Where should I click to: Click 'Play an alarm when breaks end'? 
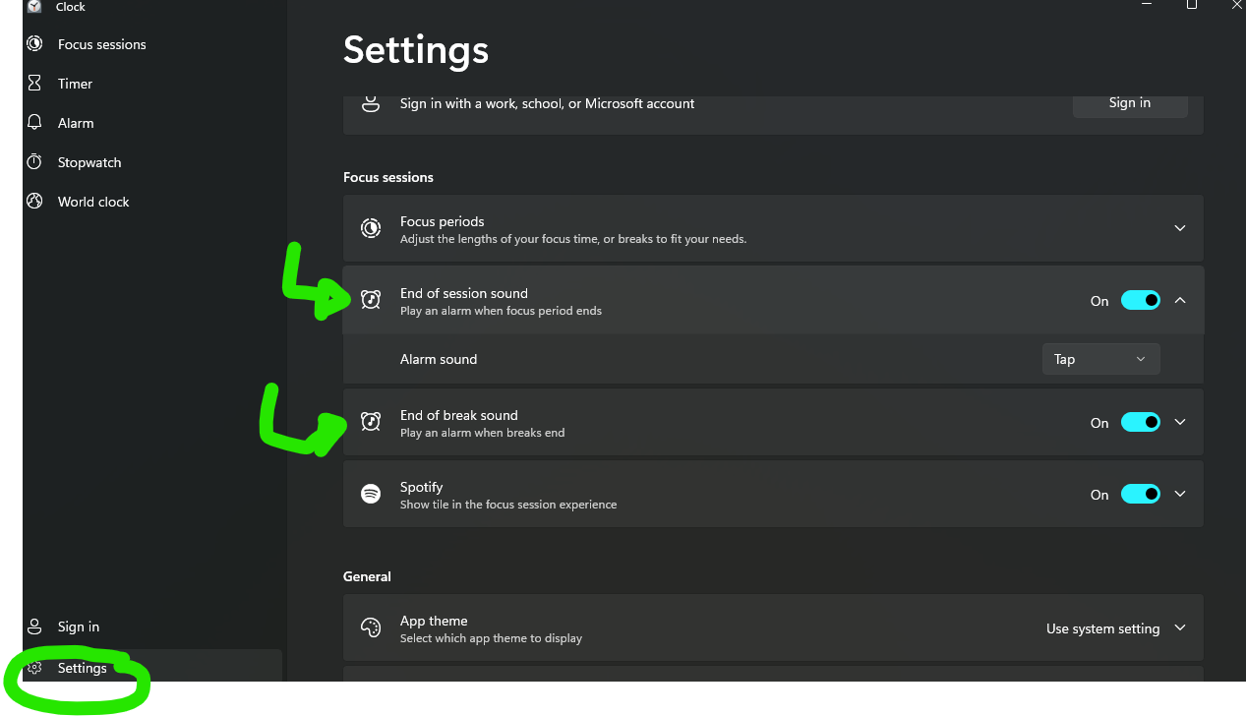pos(482,433)
